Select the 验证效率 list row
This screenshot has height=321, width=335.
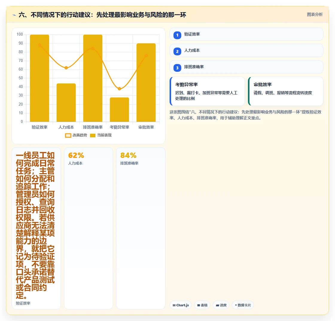[246, 34]
